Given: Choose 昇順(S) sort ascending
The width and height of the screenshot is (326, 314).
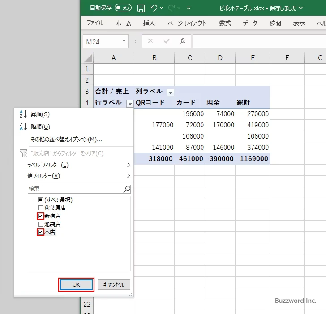Looking at the screenshot, I should [x=74, y=114].
